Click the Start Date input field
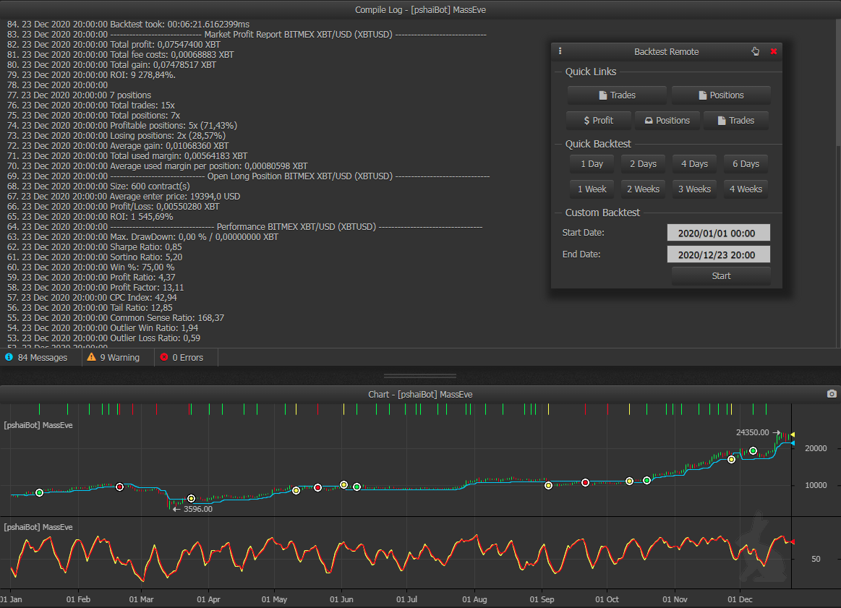 click(718, 233)
